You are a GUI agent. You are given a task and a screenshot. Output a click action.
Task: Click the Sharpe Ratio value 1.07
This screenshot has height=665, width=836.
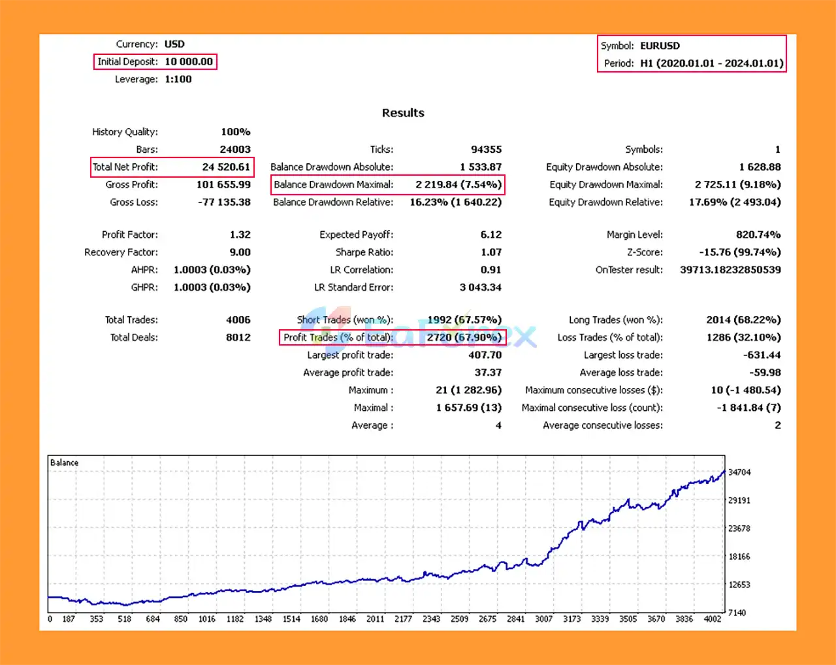(x=491, y=251)
